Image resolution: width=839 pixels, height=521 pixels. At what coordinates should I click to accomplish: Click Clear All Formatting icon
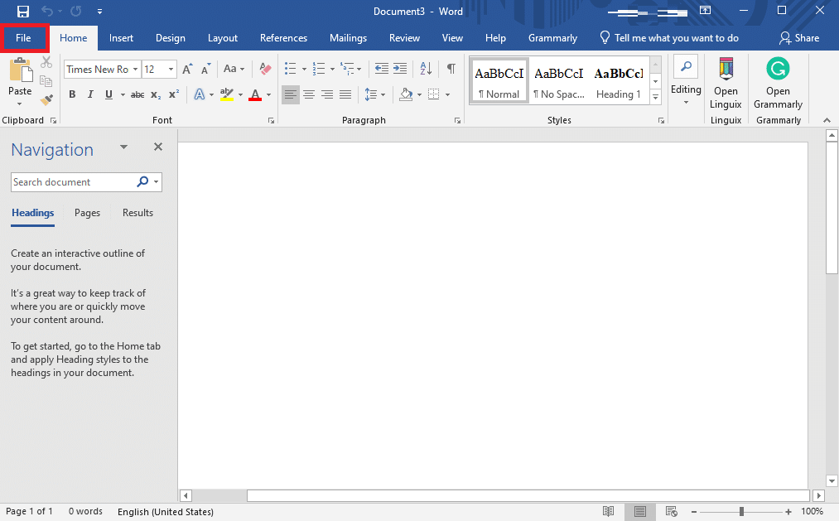coord(265,69)
